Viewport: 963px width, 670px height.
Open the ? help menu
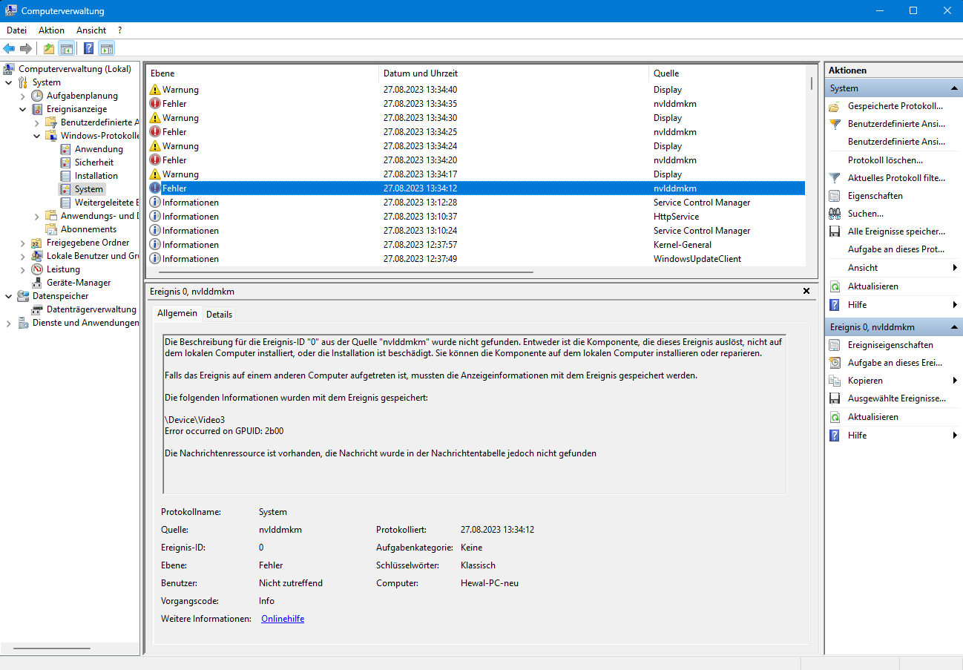pyautogui.click(x=119, y=30)
